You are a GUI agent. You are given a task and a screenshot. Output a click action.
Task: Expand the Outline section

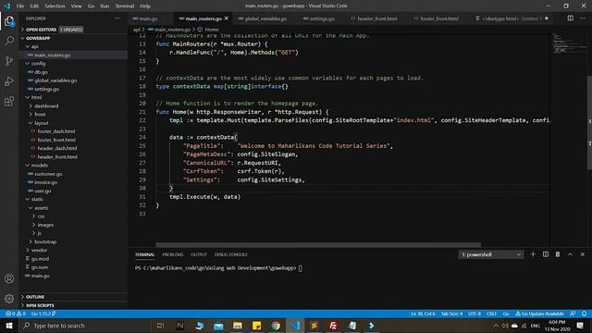click(x=35, y=297)
